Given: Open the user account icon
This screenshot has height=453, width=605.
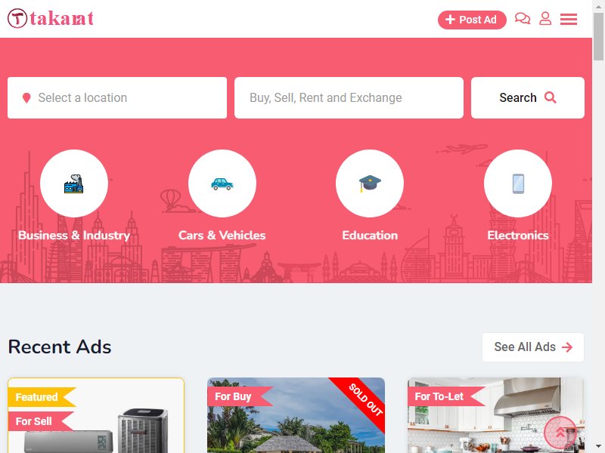Looking at the screenshot, I should (x=545, y=18).
